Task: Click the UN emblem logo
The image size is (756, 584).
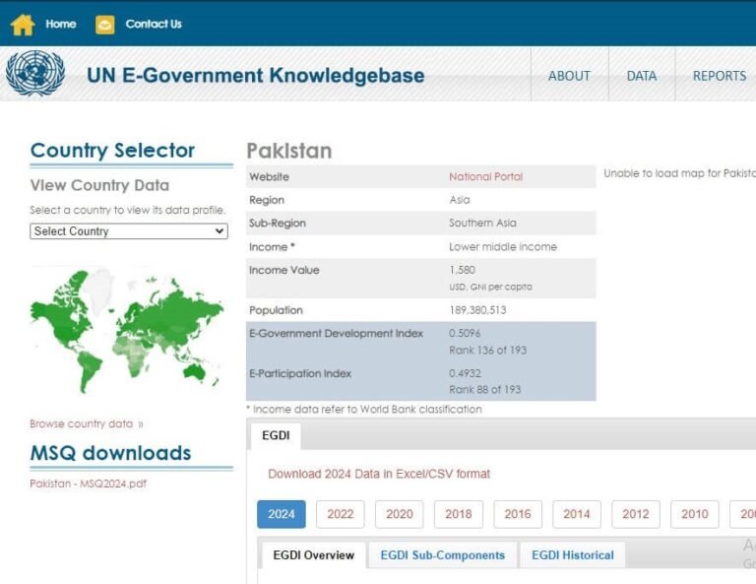Action: [35, 74]
